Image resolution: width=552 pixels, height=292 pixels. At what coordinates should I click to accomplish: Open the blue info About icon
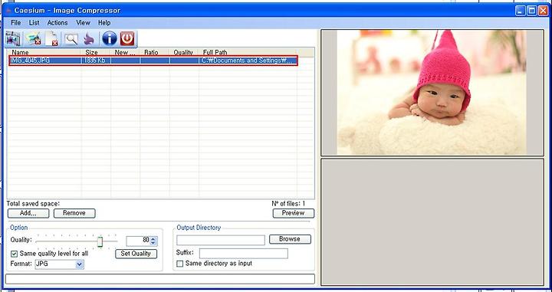click(109, 38)
